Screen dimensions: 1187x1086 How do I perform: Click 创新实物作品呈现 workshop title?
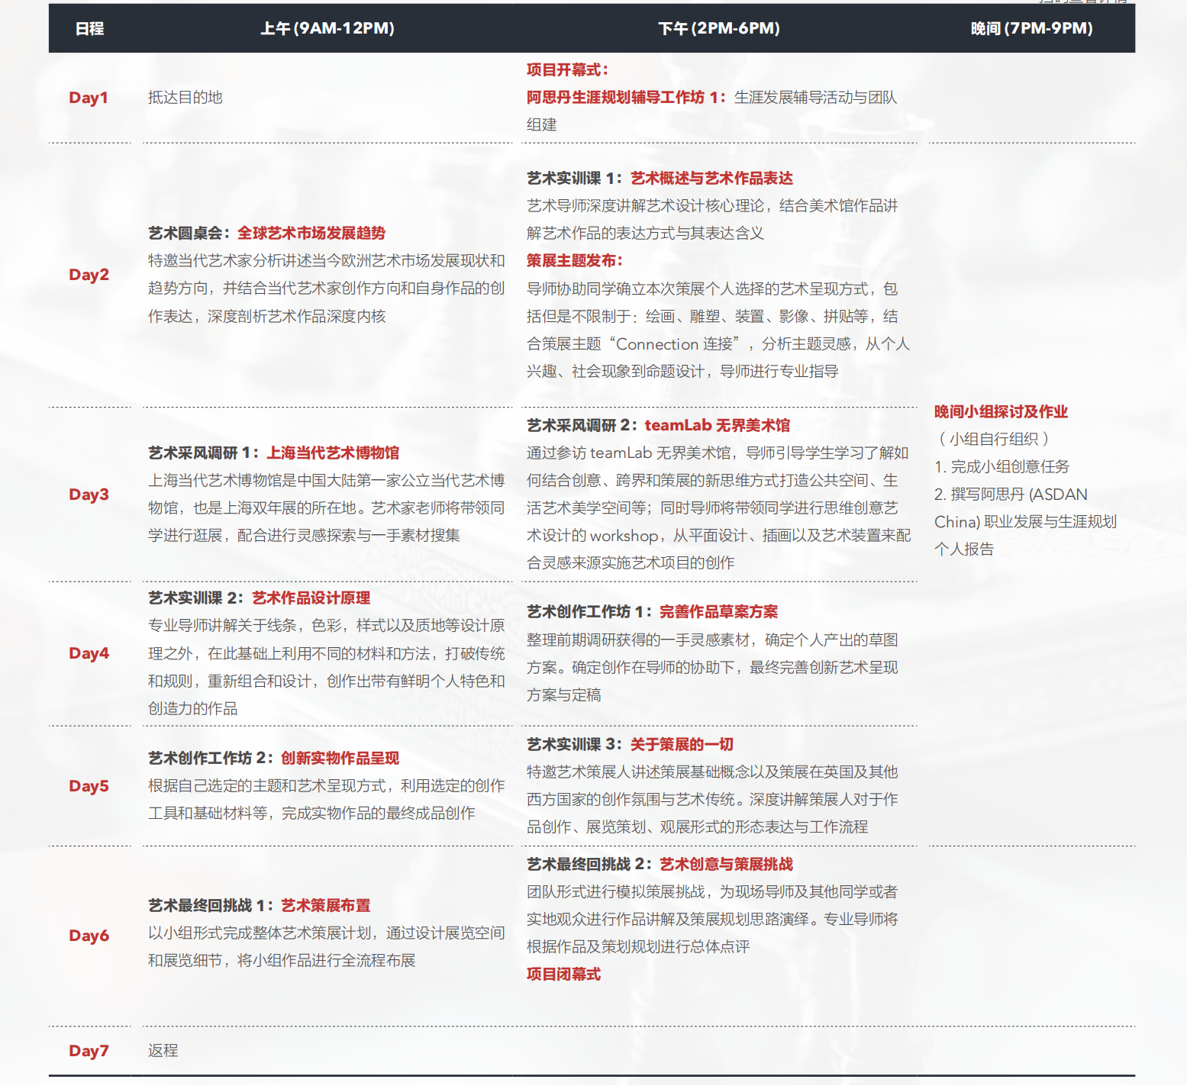[x=340, y=759]
